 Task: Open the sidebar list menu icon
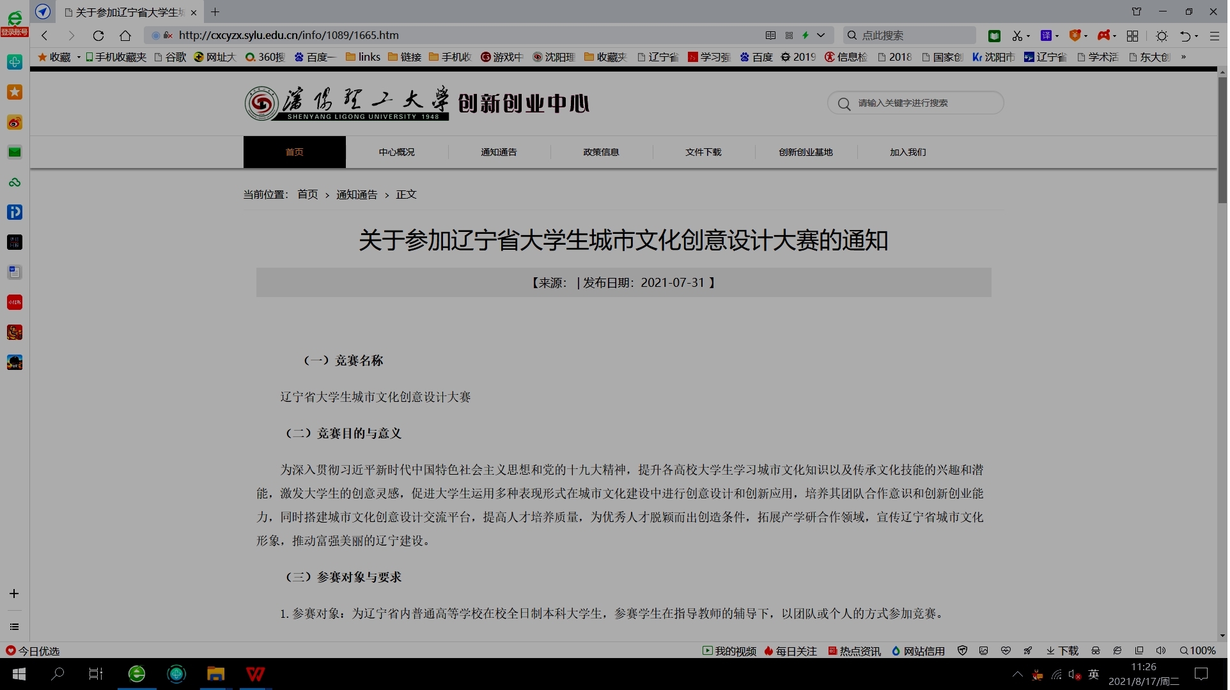(x=14, y=627)
